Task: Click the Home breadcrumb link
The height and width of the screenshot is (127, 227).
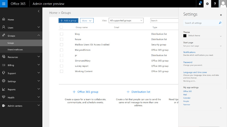Action: 53,13
